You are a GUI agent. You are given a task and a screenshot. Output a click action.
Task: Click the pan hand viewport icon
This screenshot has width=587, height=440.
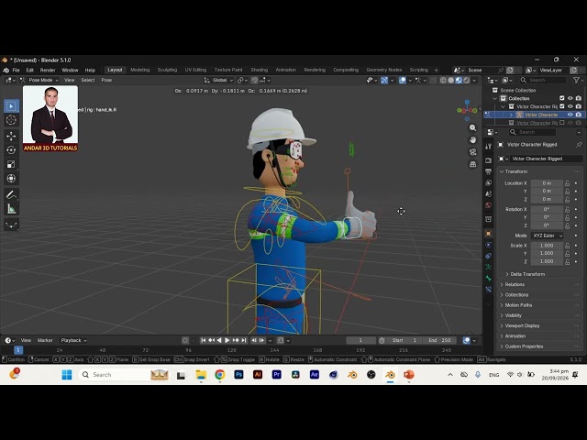(473, 140)
